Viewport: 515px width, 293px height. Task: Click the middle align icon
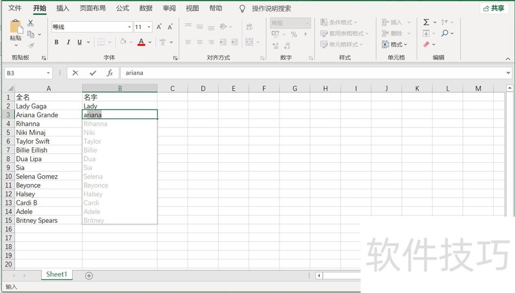pyautogui.click(x=200, y=26)
